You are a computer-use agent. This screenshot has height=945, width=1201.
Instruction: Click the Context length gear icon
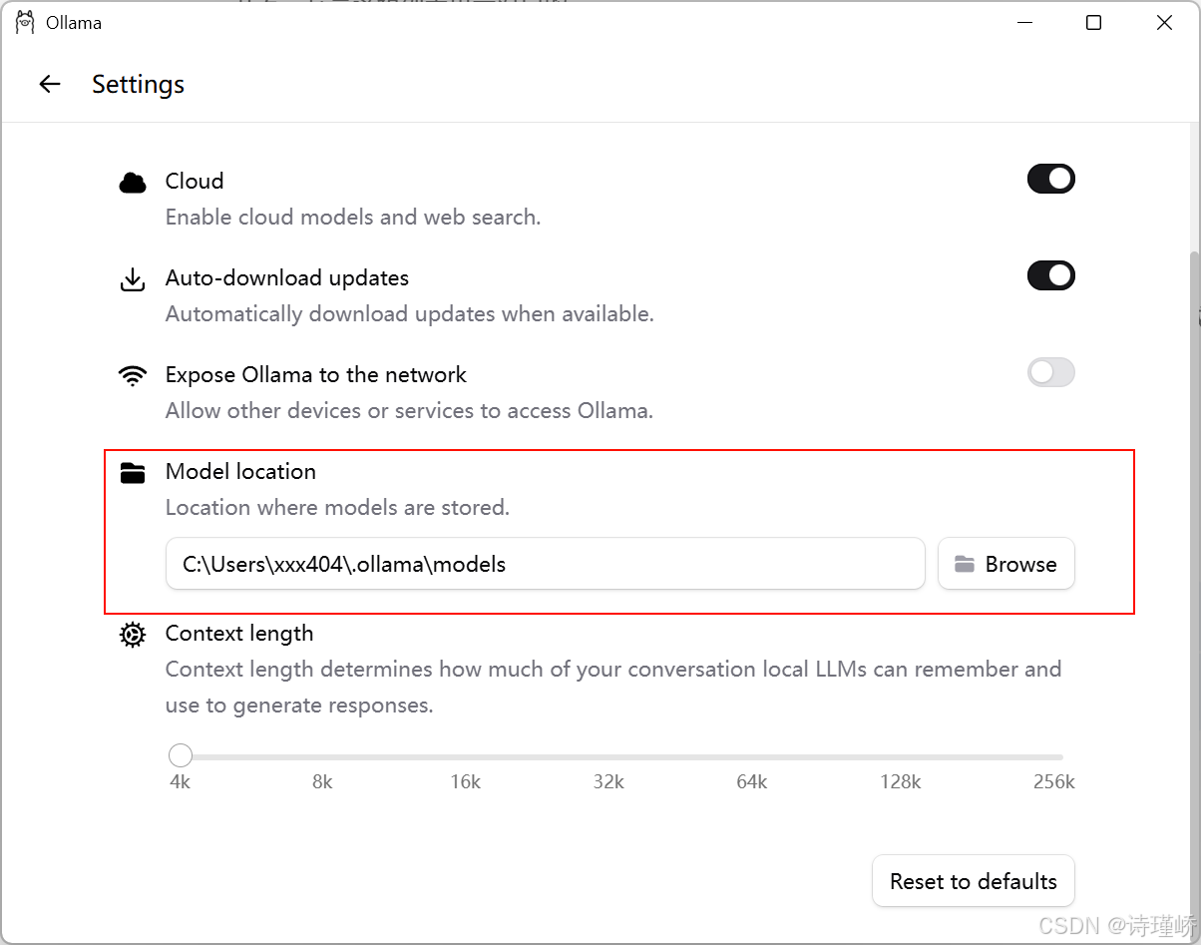click(132, 635)
